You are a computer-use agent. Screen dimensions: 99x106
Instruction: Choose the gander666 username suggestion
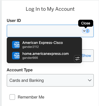tap(30, 58)
